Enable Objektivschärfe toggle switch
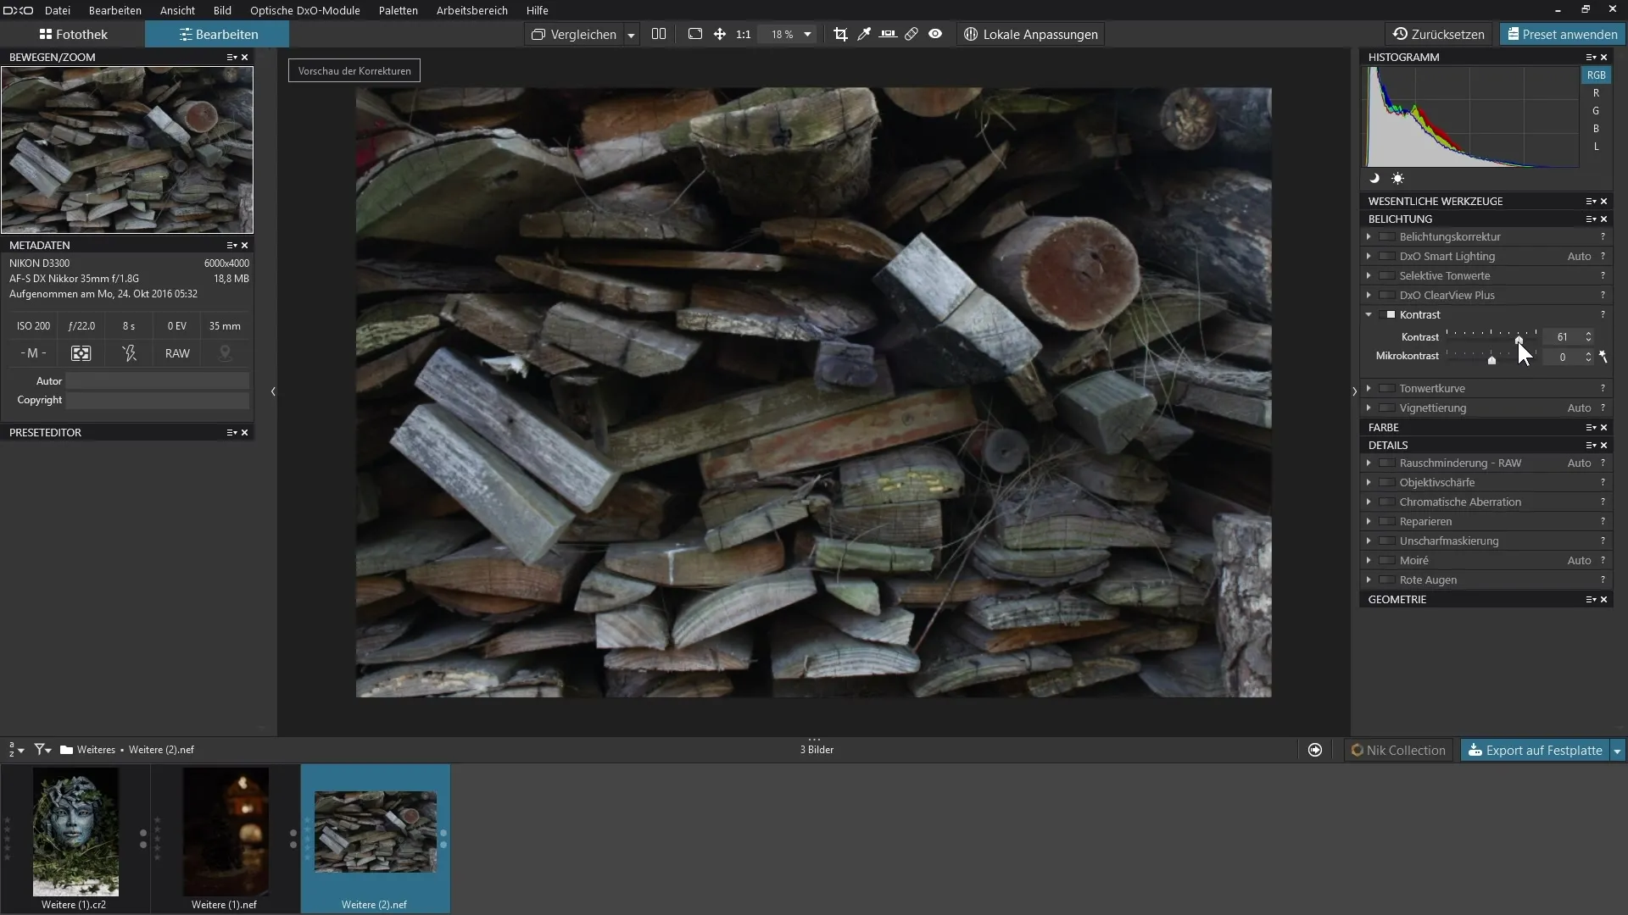The width and height of the screenshot is (1628, 915). (1387, 483)
